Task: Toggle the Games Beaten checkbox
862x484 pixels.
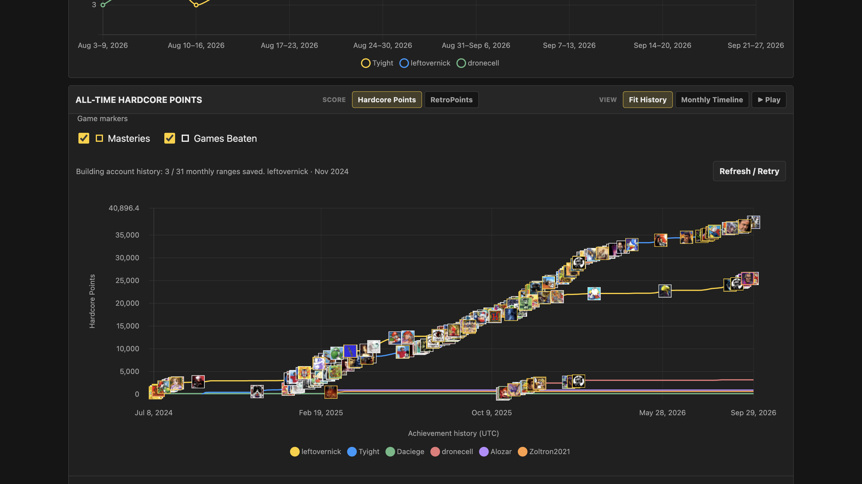Action: pos(170,138)
